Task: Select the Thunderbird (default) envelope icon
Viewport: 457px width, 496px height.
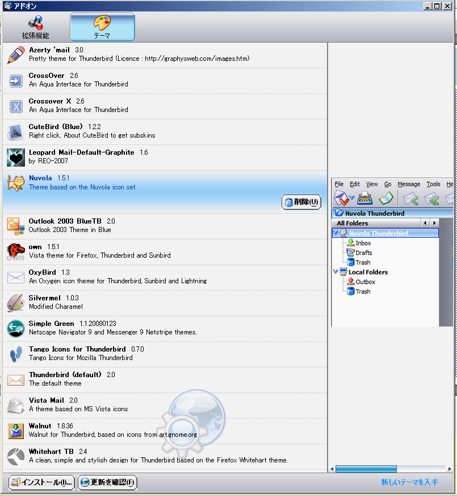Action: click(16, 380)
